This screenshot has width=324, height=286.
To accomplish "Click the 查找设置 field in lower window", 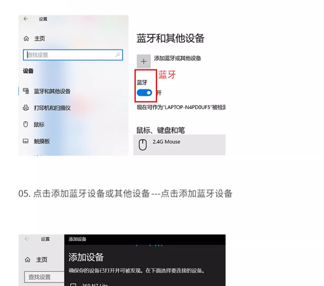I will [x=44, y=277].
